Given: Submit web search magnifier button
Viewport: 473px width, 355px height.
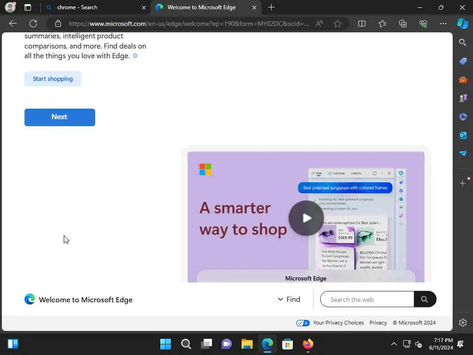Looking at the screenshot, I should coord(425,300).
